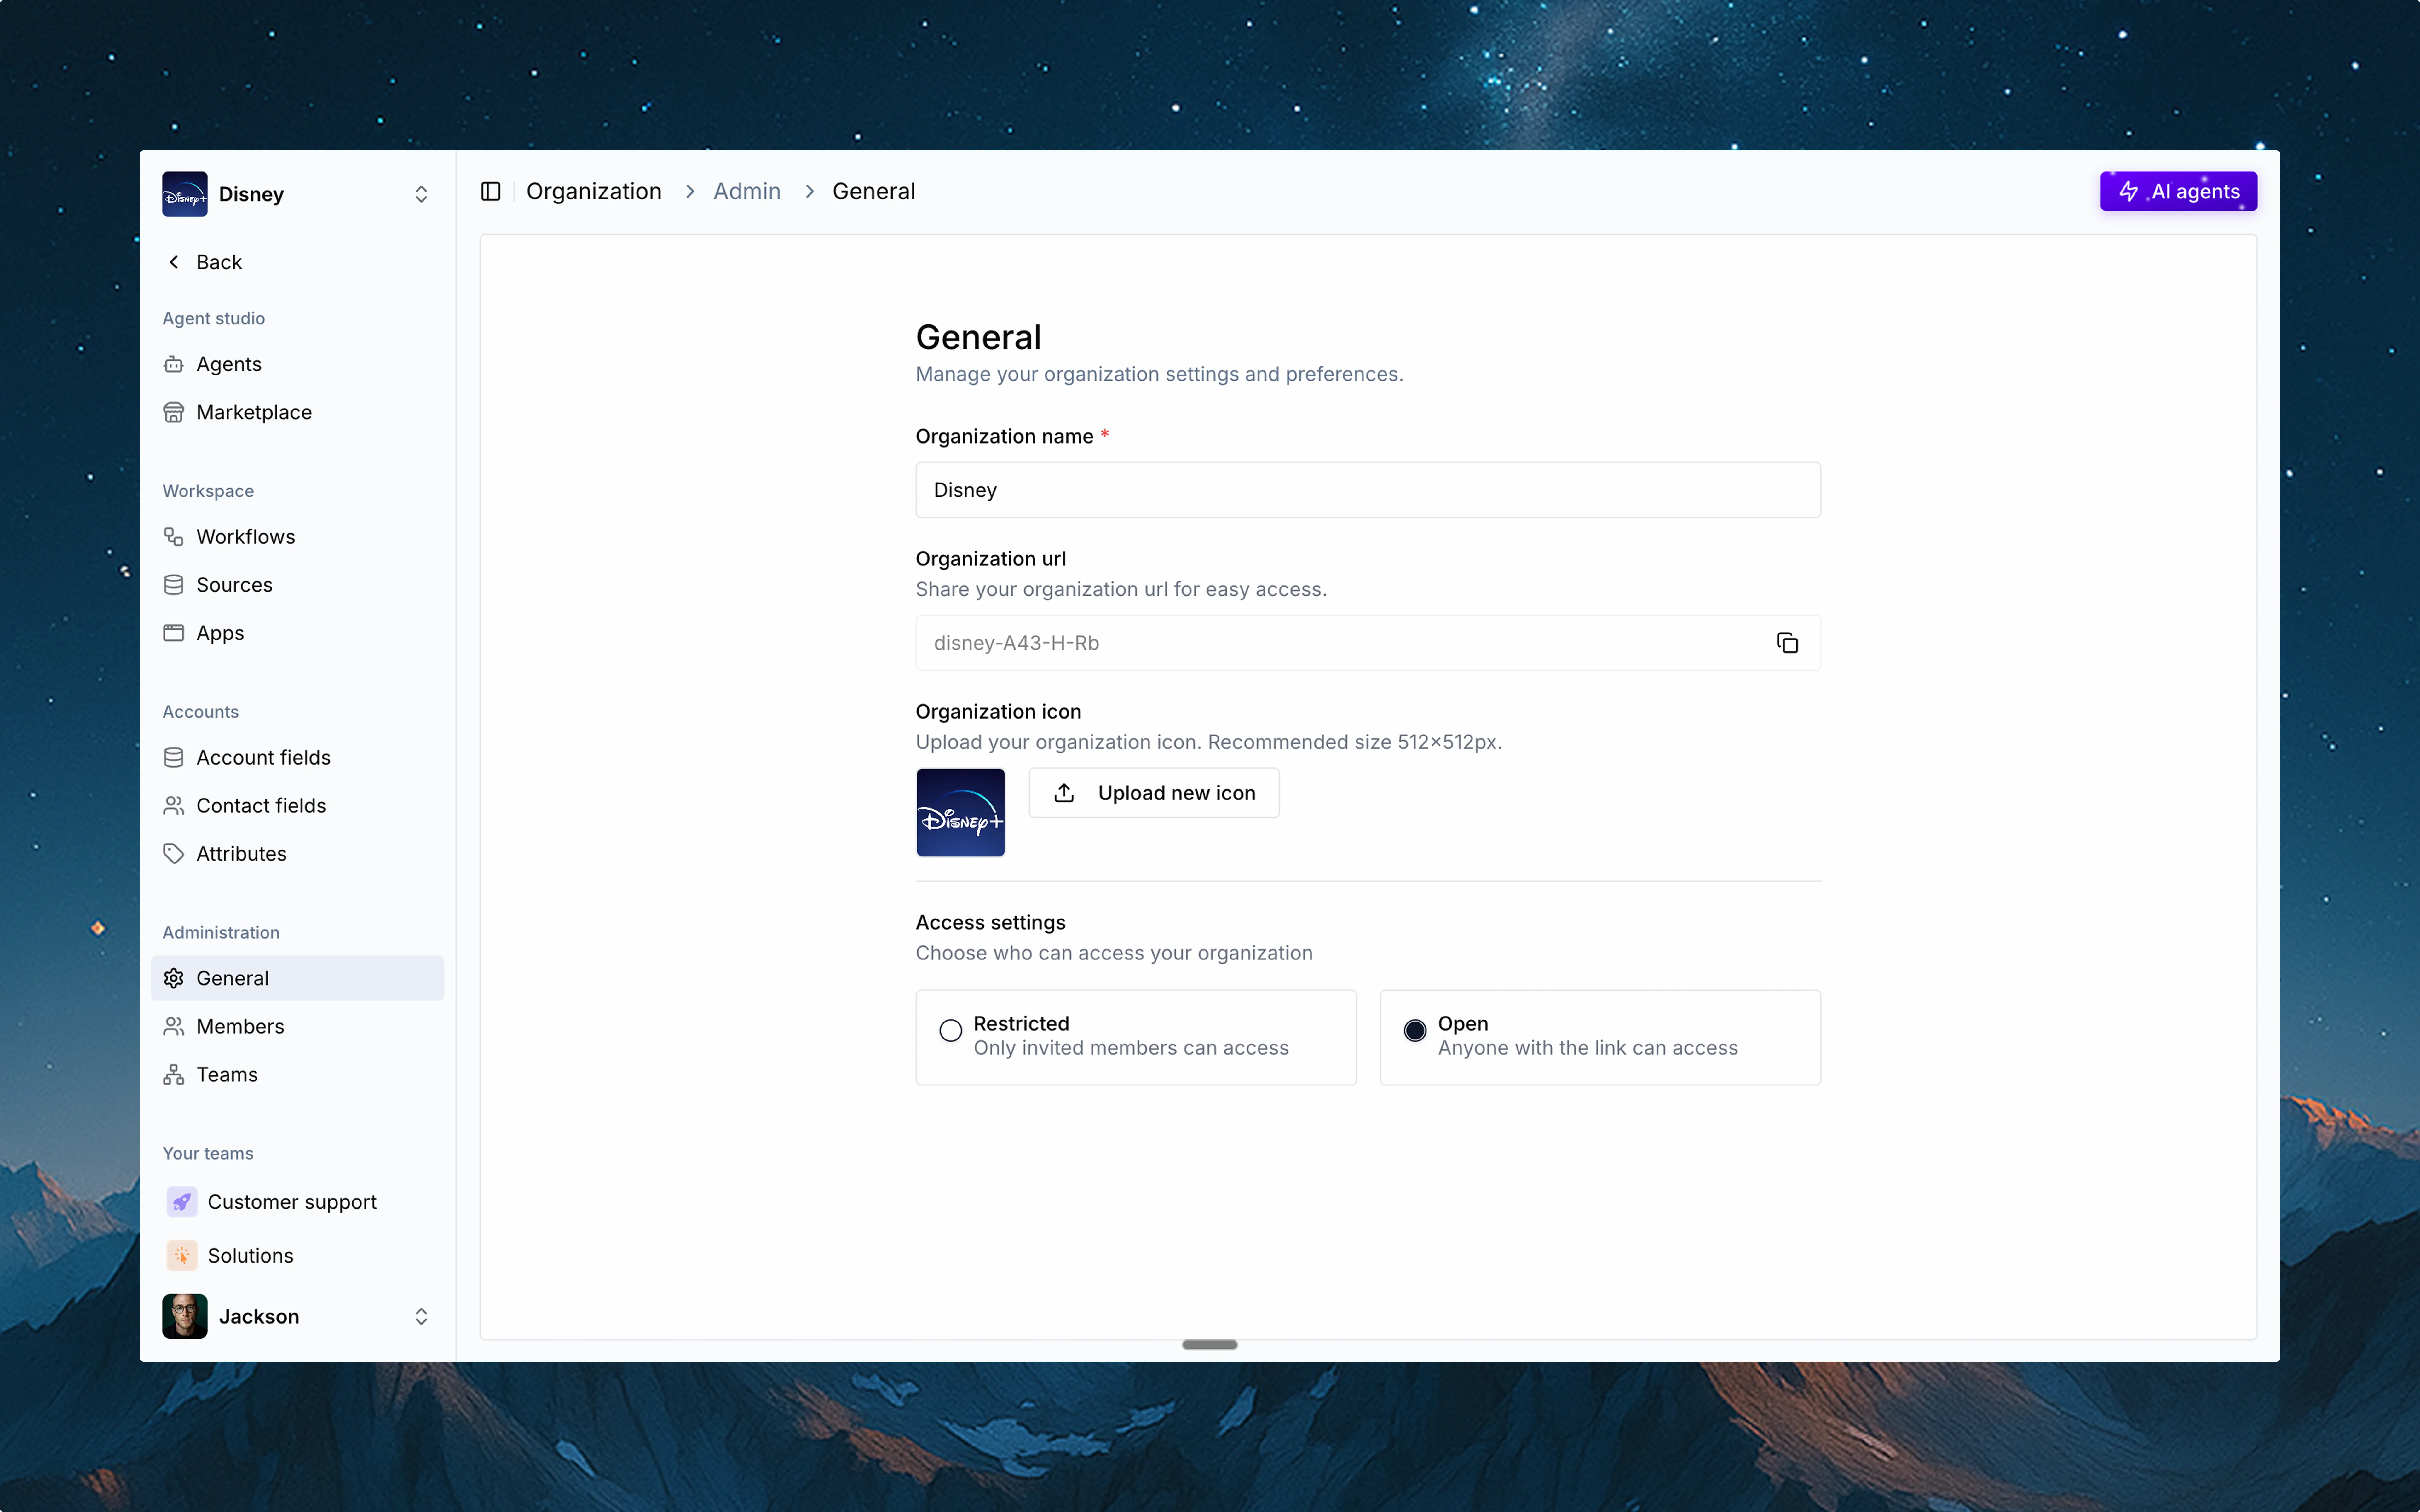Copy the organization url

coord(1787,643)
